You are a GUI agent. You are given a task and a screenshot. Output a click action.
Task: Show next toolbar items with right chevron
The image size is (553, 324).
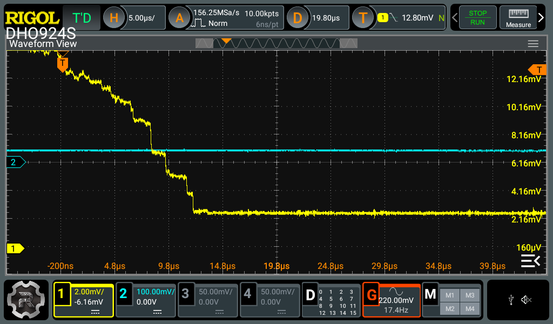click(542, 18)
